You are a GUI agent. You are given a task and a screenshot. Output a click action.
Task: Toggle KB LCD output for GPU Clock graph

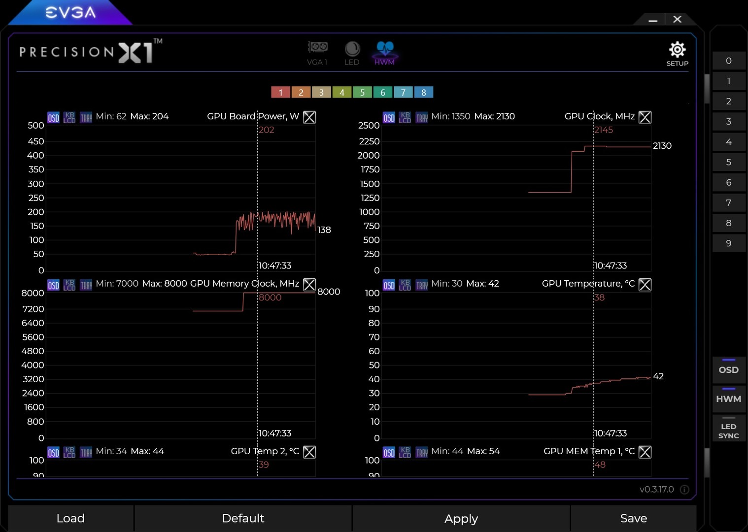click(405, 118)
